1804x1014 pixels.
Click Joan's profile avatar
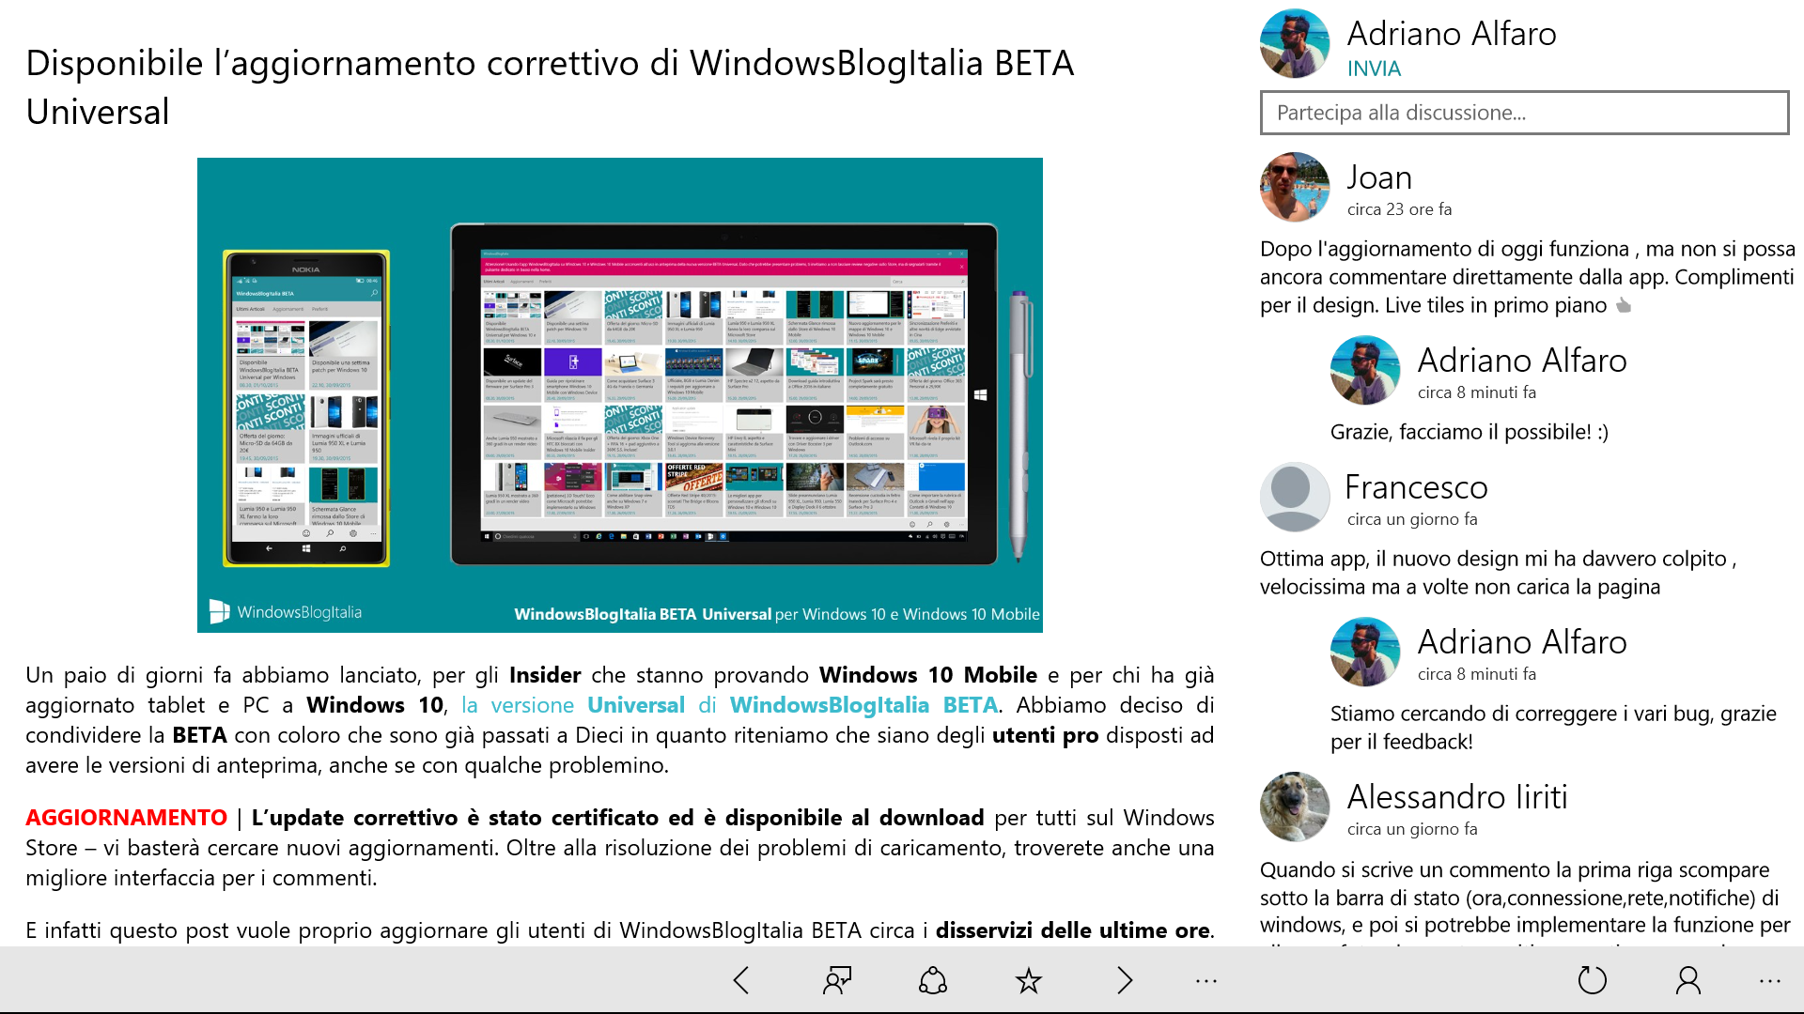tap(1295, 188)
